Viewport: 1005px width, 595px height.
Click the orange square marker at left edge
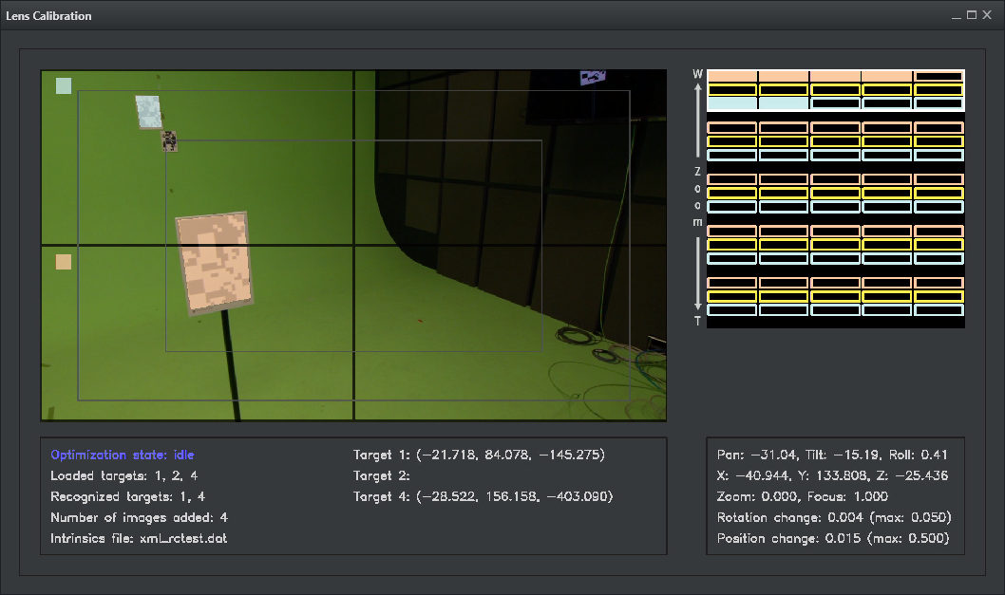[x=64, y=262]
